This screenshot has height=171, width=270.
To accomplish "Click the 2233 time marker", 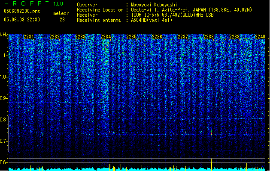I will (x=80, y=37).
